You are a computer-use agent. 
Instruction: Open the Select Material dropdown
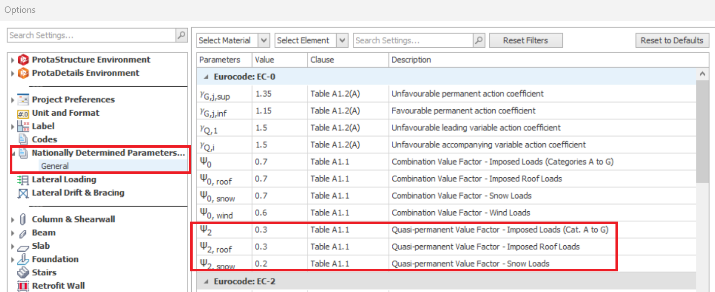point(264,40)
